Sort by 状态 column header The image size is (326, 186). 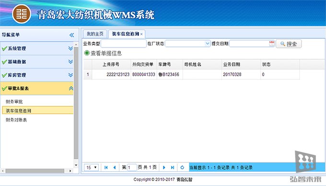click(x=280, y=64)
